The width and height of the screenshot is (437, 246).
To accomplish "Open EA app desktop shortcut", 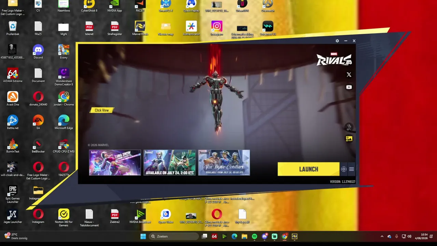I will pyautogui.click(x=38, y=122).
